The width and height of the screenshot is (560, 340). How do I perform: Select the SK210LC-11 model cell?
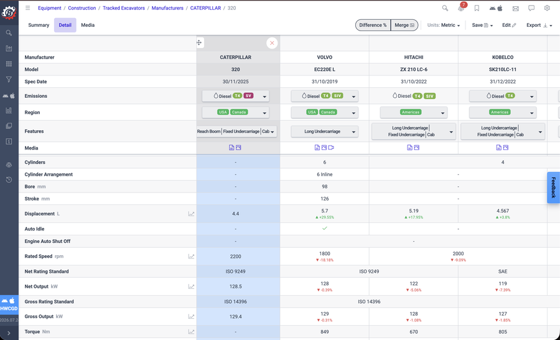[x=503, y=69]
